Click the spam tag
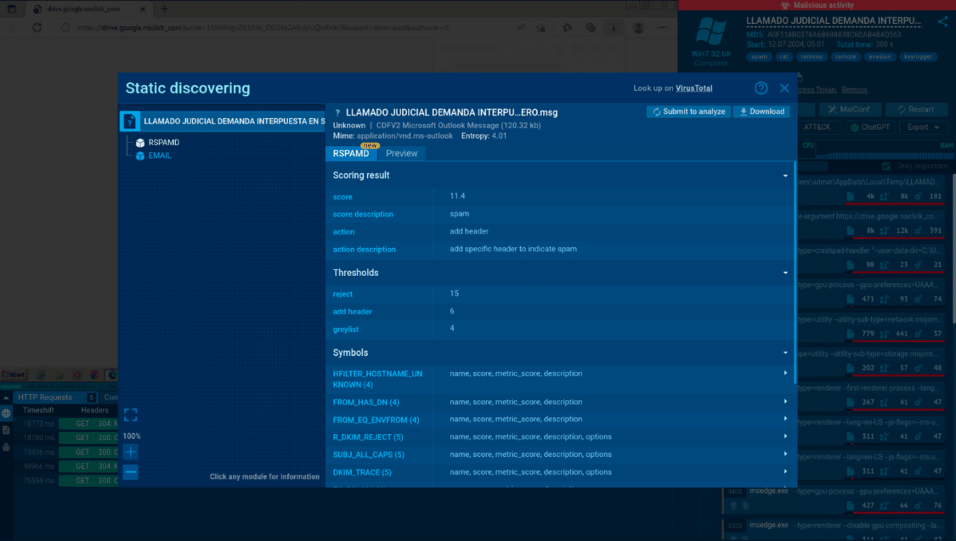 coord(759,57)
